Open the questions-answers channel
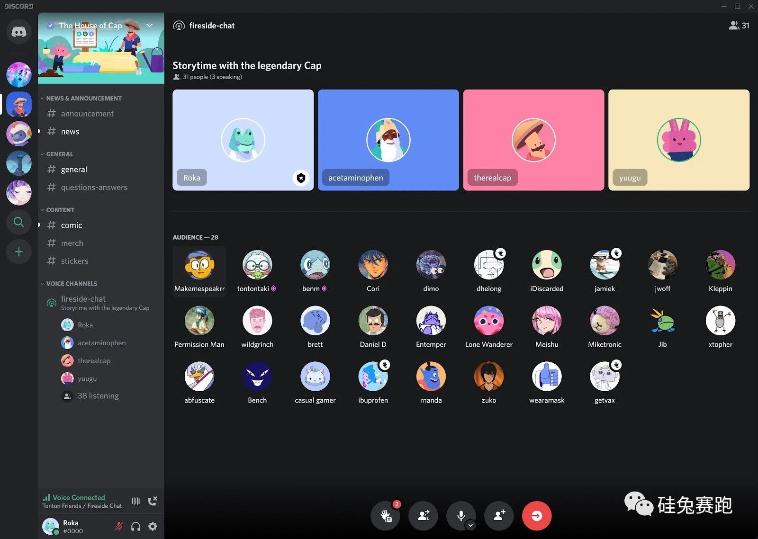The width and height of the screenshot is (758, 539). point(94,188)
